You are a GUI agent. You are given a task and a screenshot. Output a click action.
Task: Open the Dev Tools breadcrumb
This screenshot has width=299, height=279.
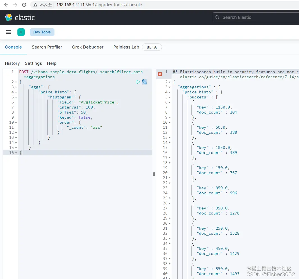(42, 32)
